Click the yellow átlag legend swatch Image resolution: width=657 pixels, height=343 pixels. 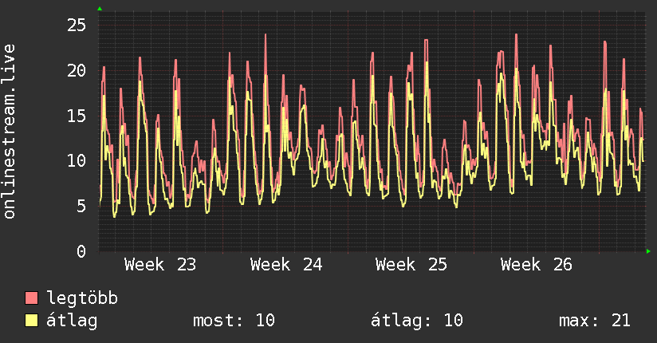coord(31,321)
